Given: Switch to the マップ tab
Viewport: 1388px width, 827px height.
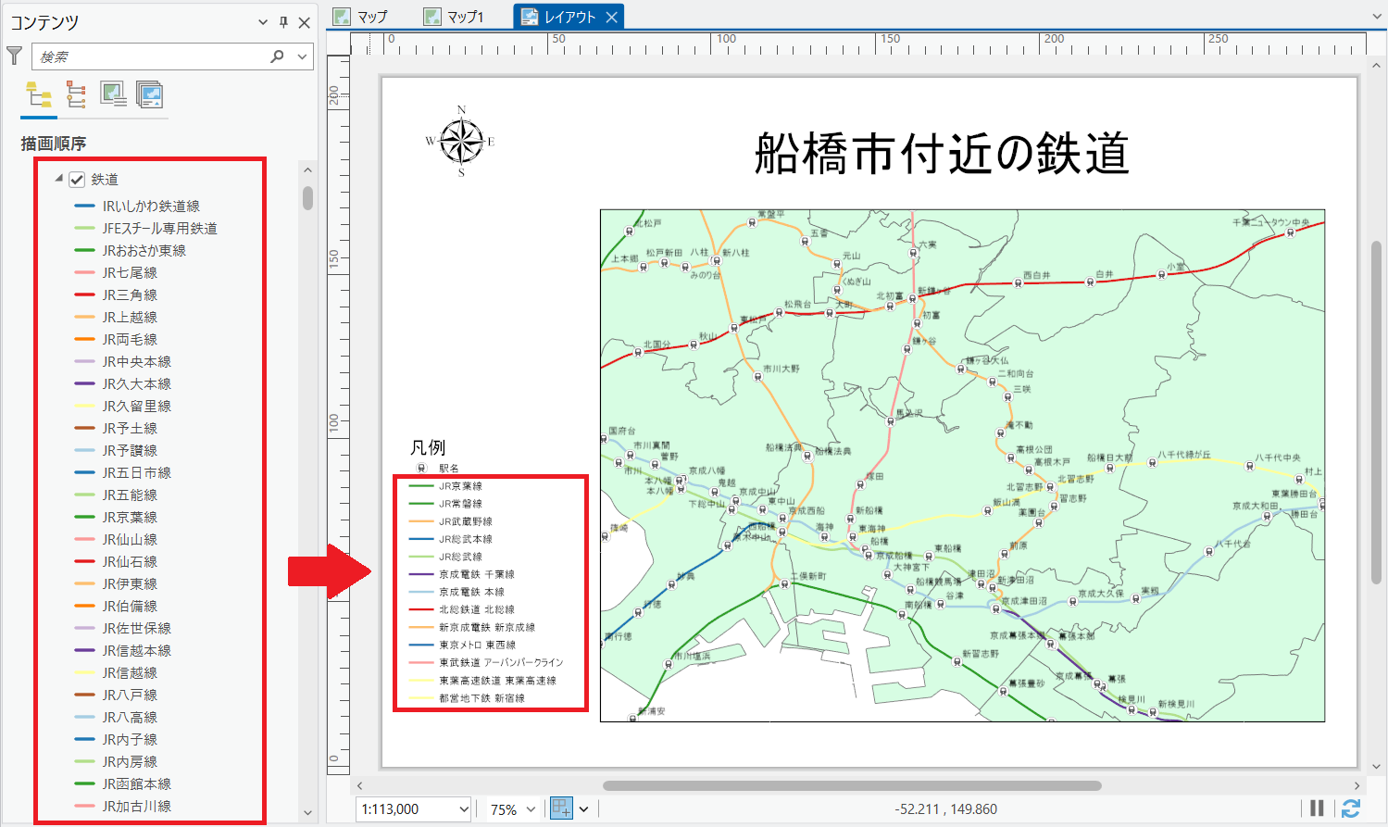Looking at the screenshot, I should point(362,17).
